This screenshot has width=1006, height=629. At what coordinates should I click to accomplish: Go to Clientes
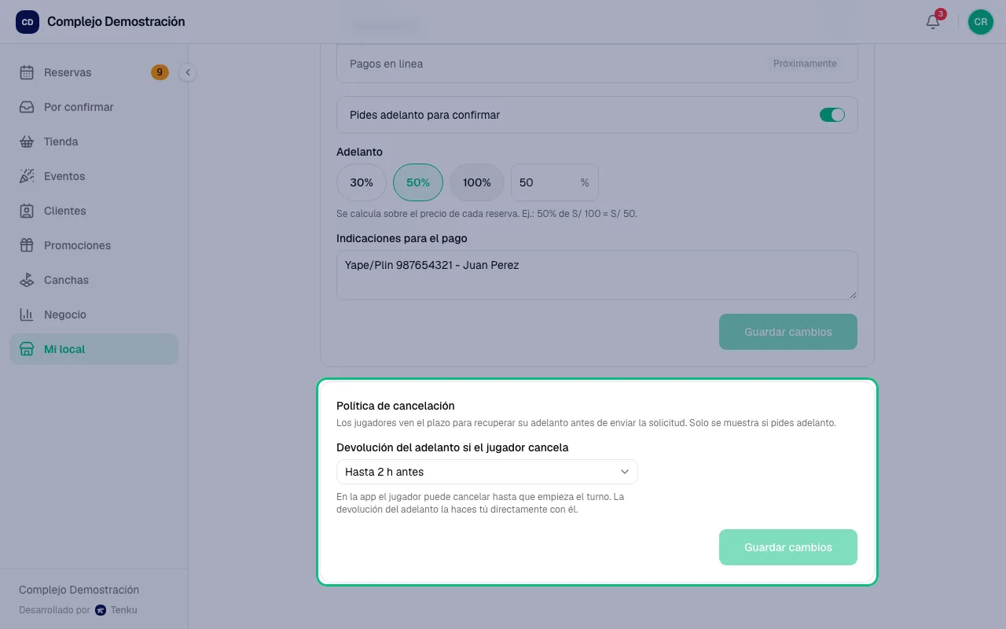tap(94, 211)
